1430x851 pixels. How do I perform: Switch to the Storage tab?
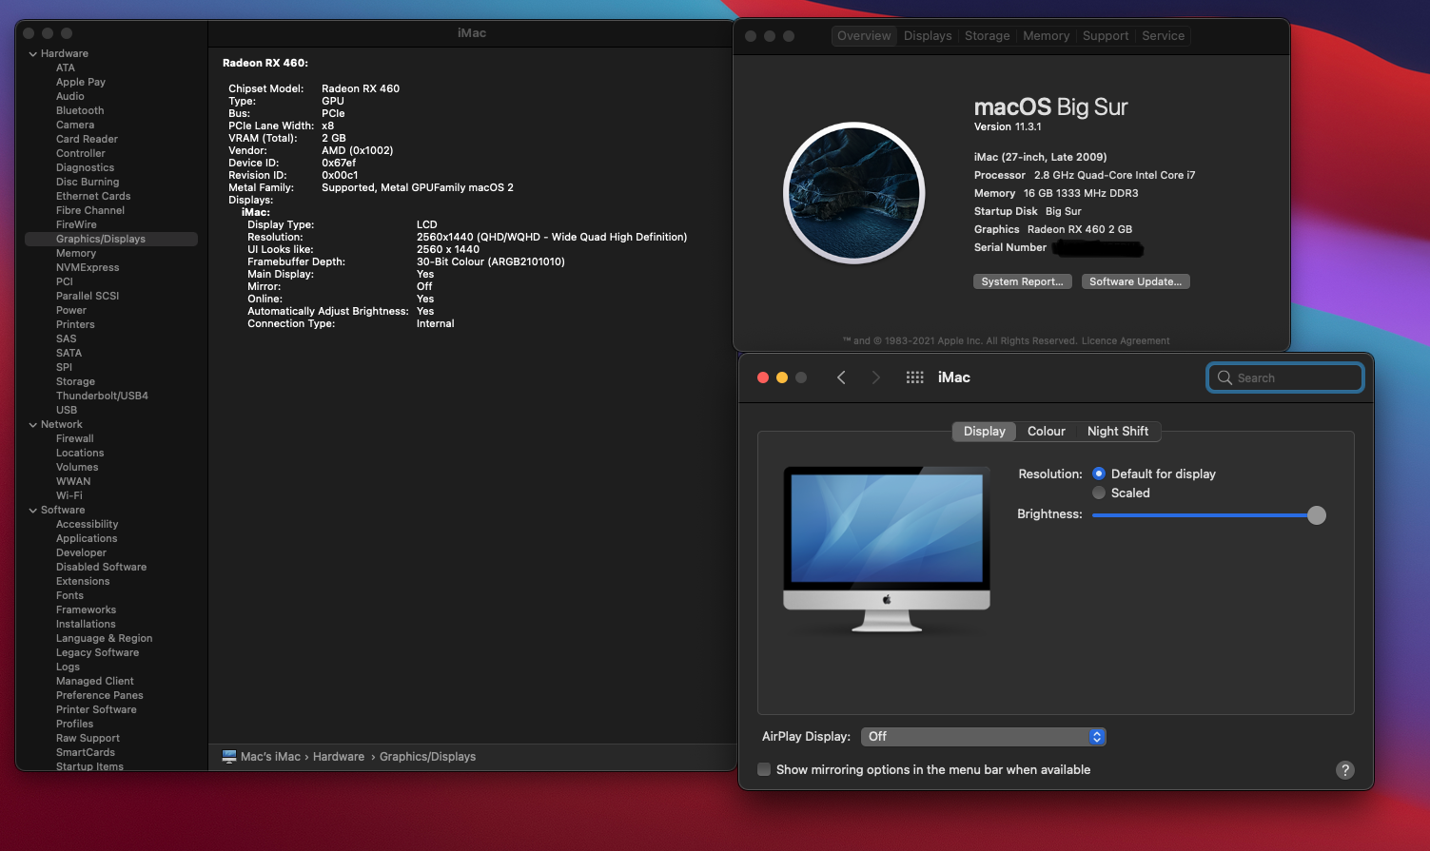[x=988, y=36]
